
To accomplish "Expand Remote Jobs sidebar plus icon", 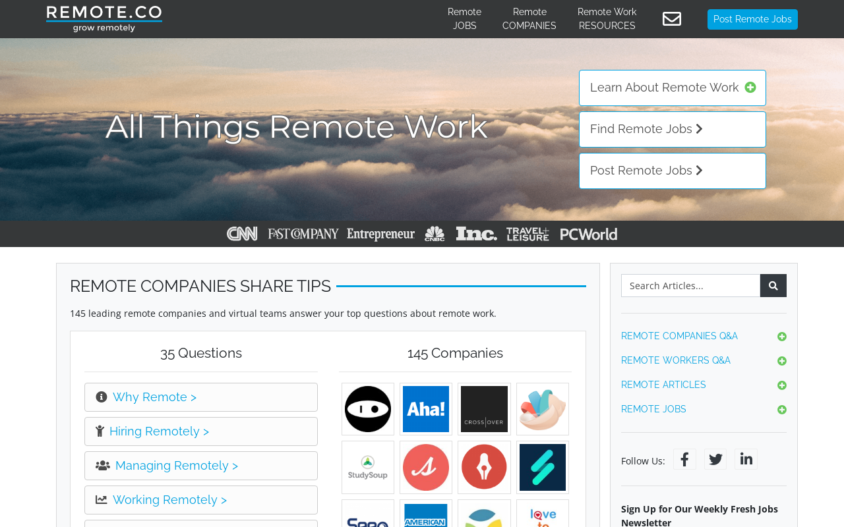I will tap(782, 410).
